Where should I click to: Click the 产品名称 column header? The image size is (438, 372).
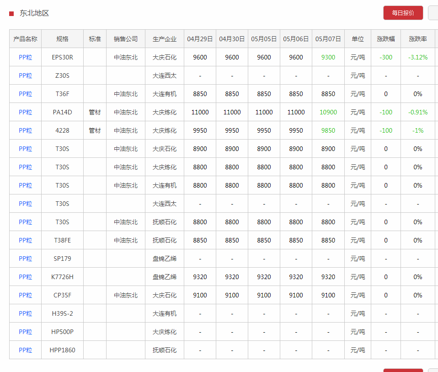[x=26, y=39]
